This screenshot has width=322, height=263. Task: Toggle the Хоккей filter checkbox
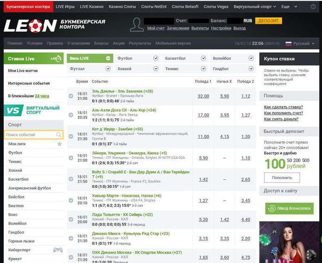156,69
